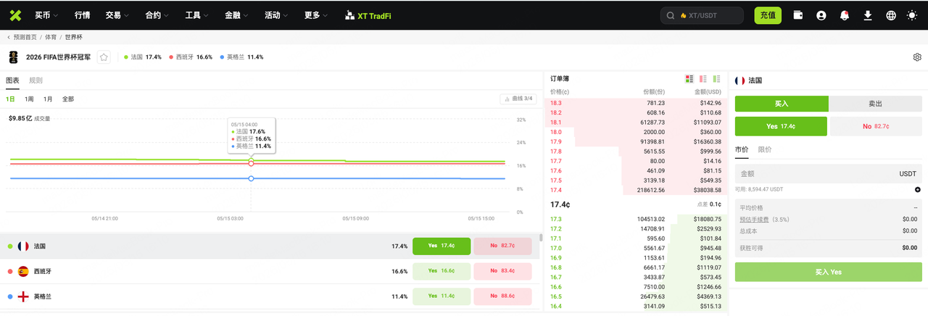Click Yes 17.4¢ in the 法国 row
928x316 pixels.
(x=442, y=246)
